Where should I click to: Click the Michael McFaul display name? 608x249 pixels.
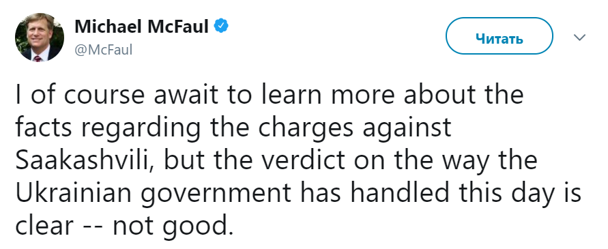[x=141, y=27]
